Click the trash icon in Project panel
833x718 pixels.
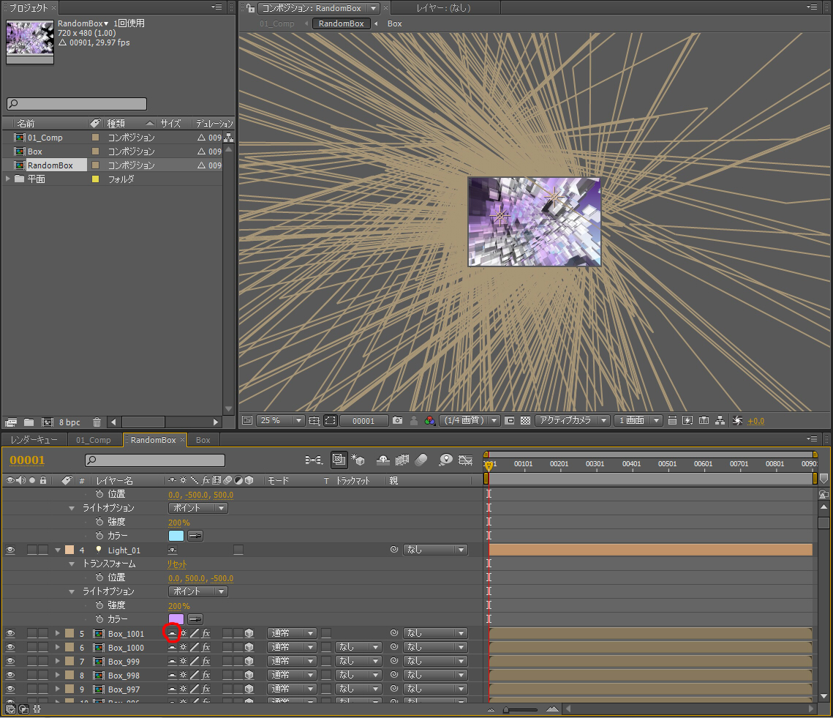pyautogui.click(x=97, y=422)
